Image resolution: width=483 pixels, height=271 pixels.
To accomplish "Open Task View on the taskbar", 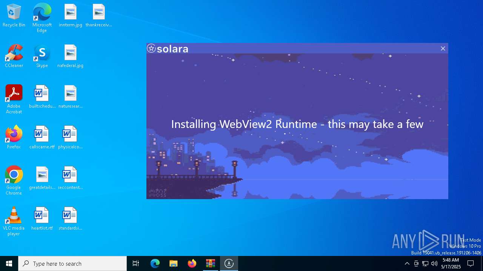I will (x=136, y=263).
